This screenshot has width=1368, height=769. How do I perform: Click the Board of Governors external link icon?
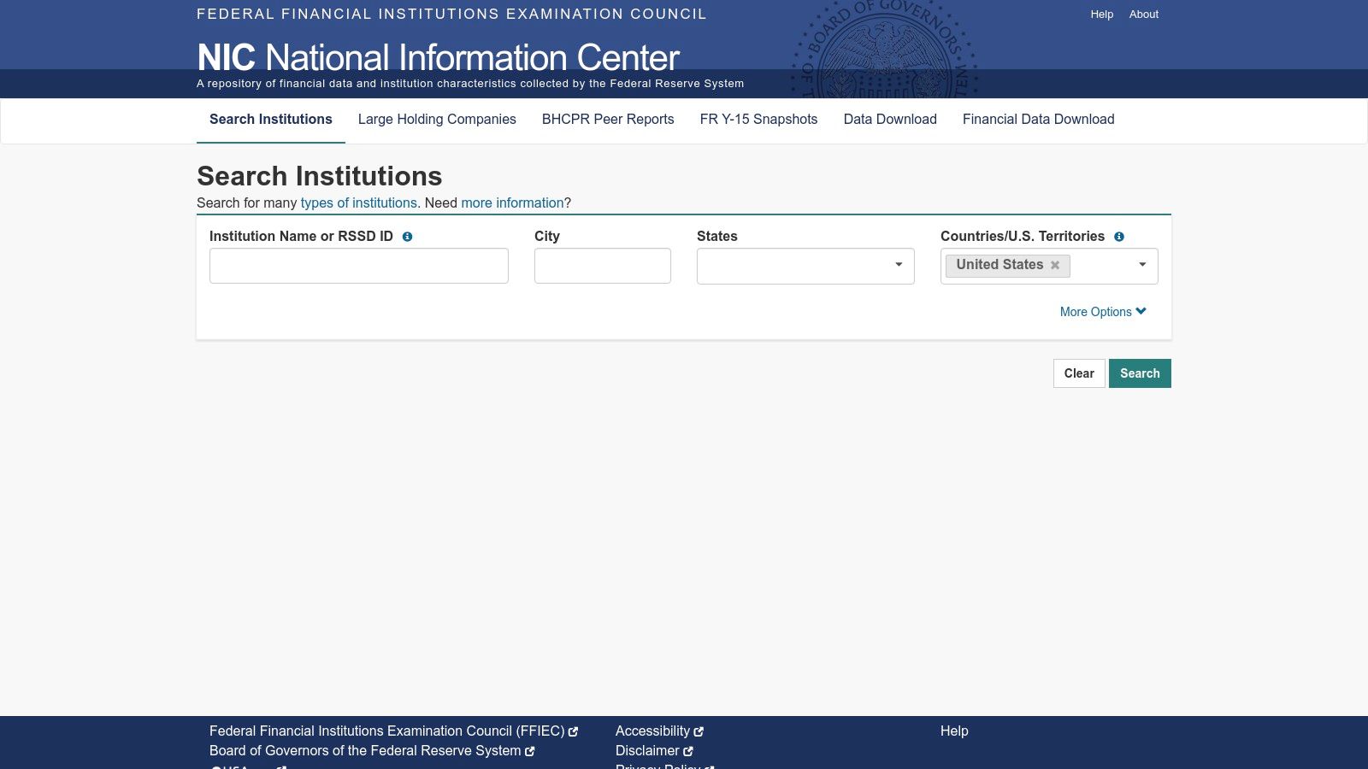[531, 750]
